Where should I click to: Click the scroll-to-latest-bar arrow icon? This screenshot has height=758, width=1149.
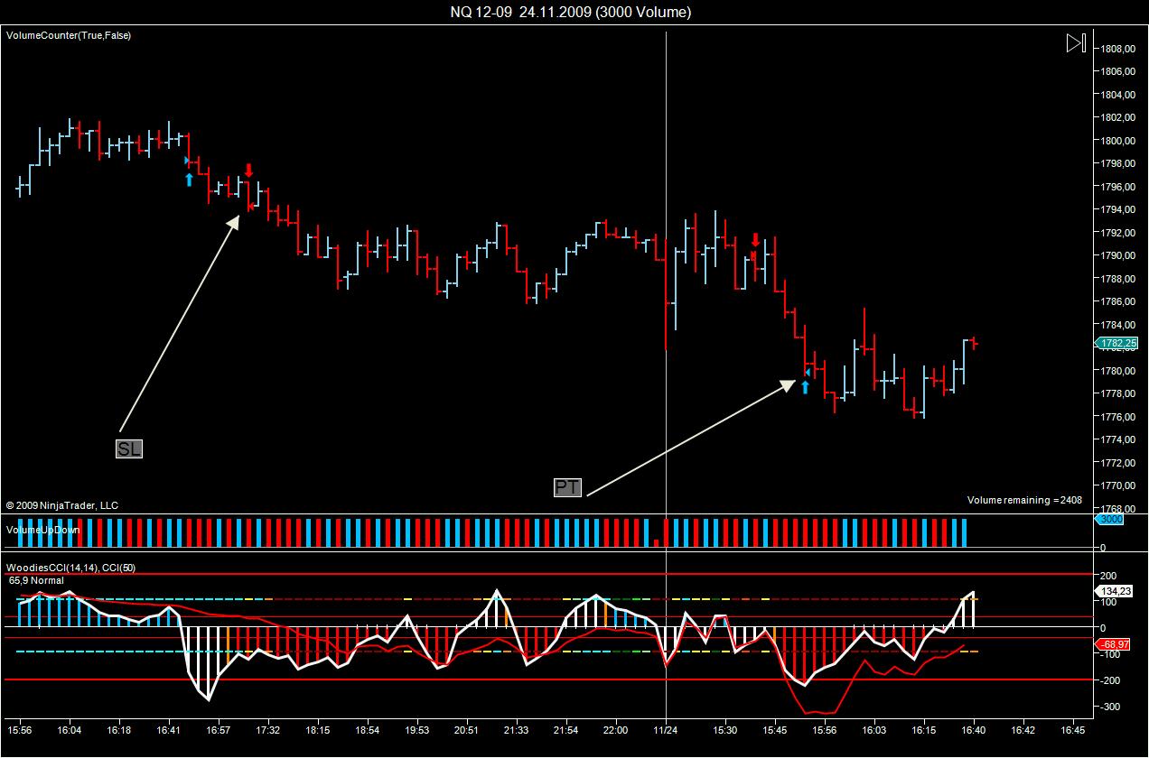(1075, 43)
